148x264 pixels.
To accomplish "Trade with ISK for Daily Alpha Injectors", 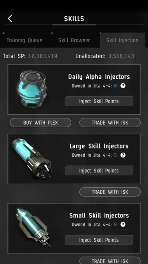I will coord(110,123).
